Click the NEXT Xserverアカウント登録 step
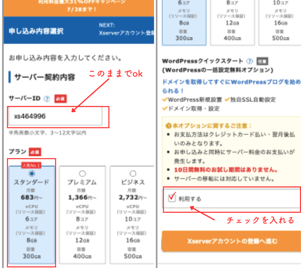The width and height of the screenshot is (301, 268). click(x=126, y=29)
